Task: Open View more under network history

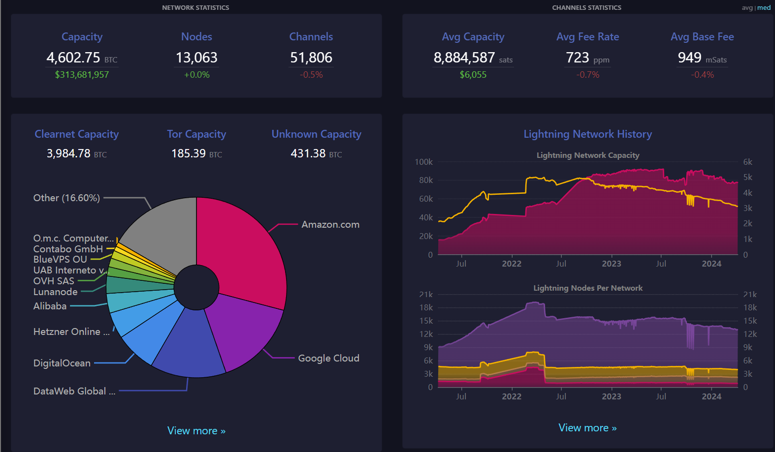Action: 587,428
